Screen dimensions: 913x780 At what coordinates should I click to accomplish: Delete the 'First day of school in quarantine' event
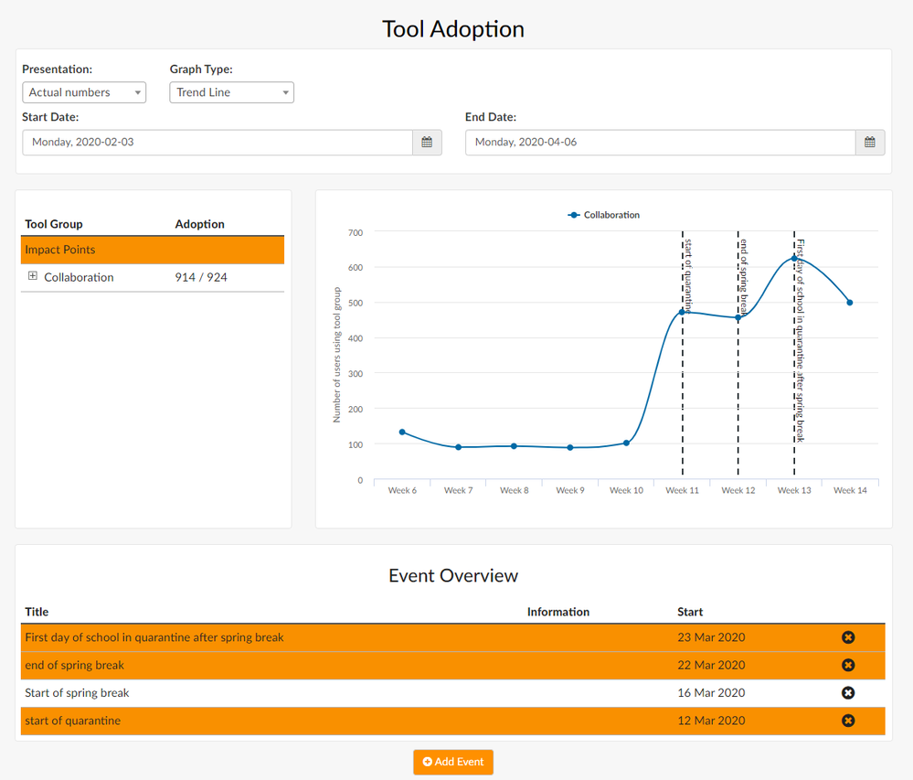point(847,637)
